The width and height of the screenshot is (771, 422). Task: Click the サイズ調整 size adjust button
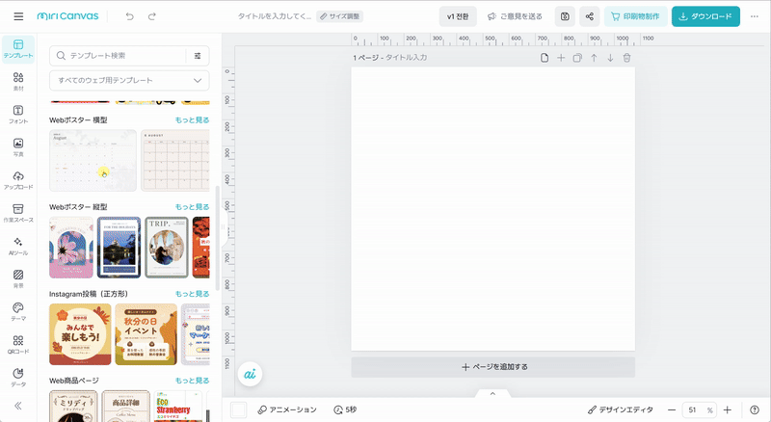pos(340,16)
